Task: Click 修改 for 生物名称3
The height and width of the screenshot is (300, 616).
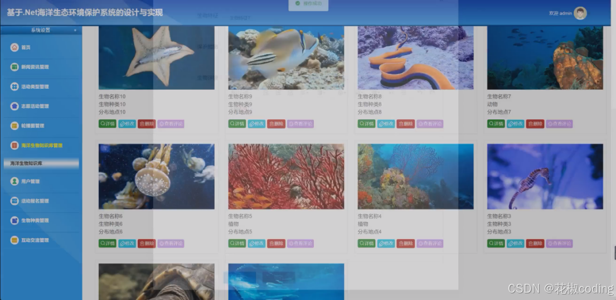Action: [516, 243]
